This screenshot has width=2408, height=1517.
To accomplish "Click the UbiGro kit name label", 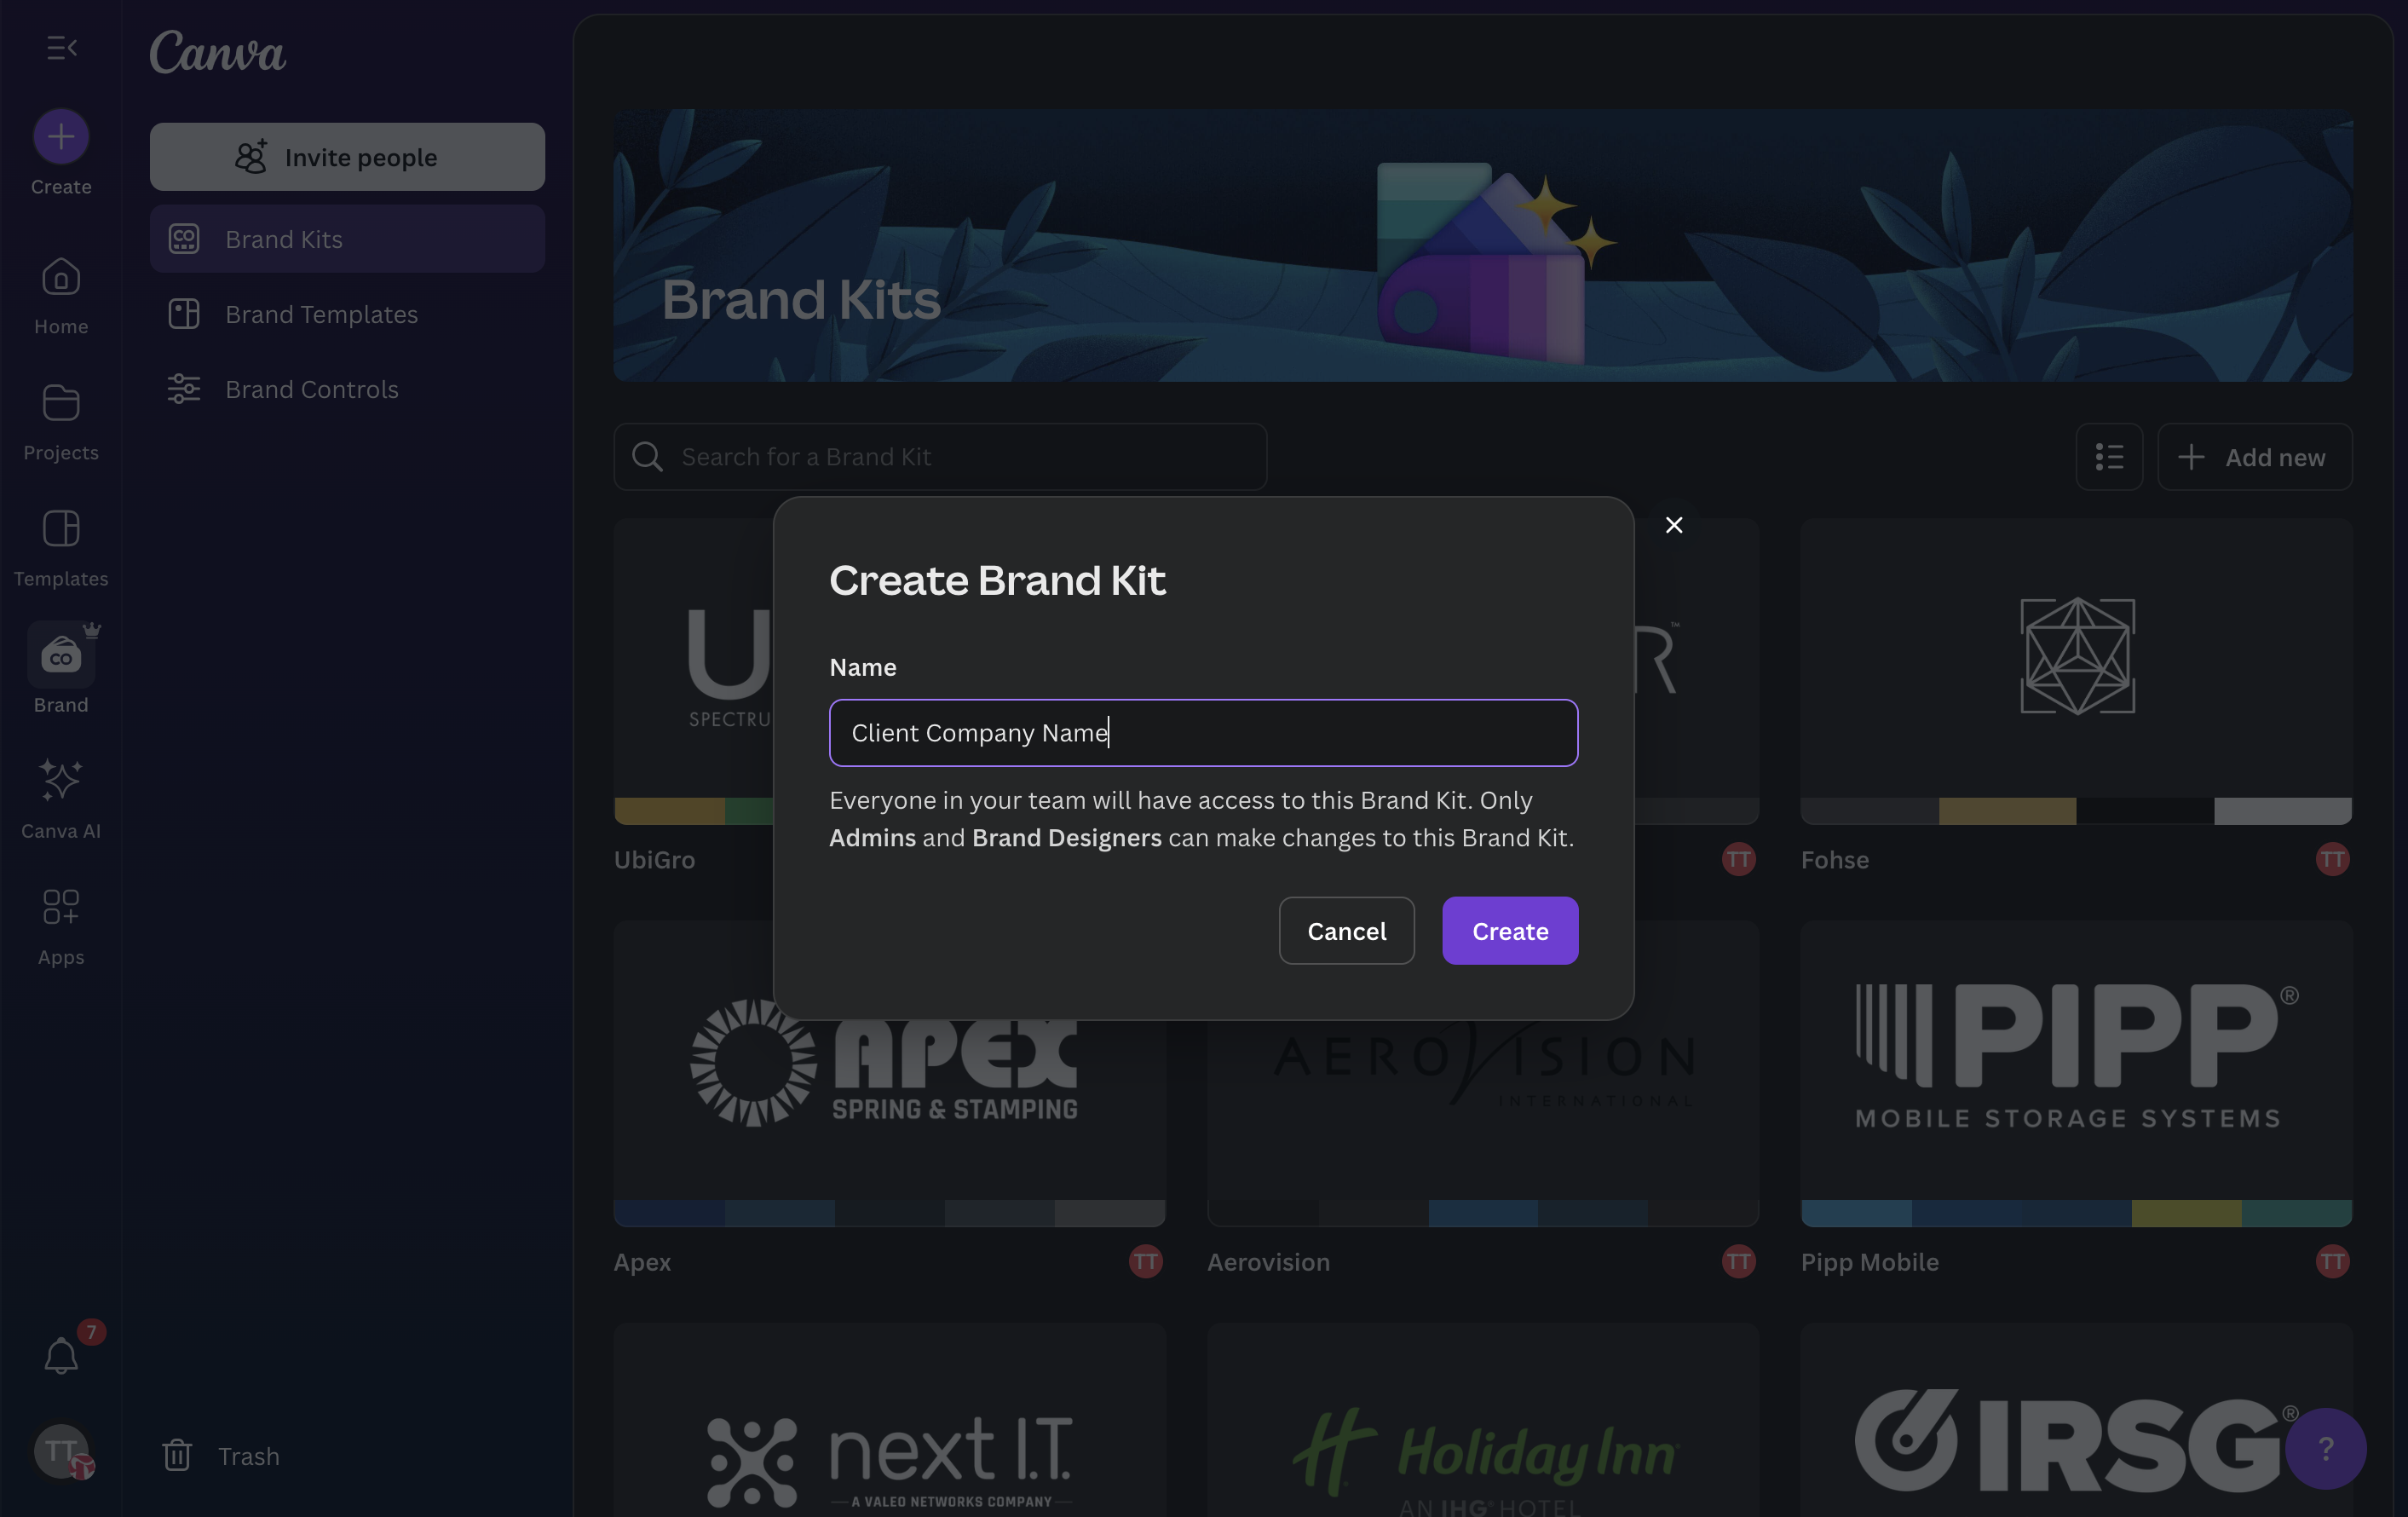I will [x=654, y=860].
